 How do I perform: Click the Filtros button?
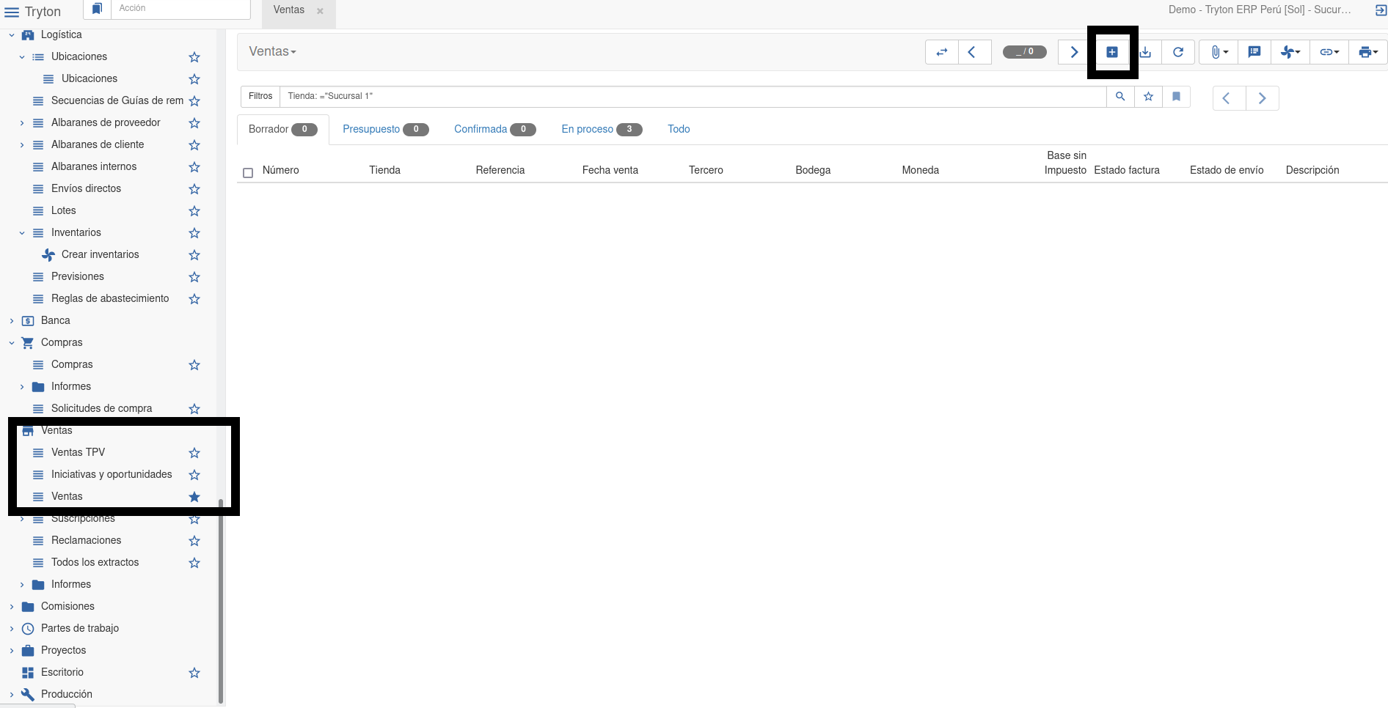[260, 97]
